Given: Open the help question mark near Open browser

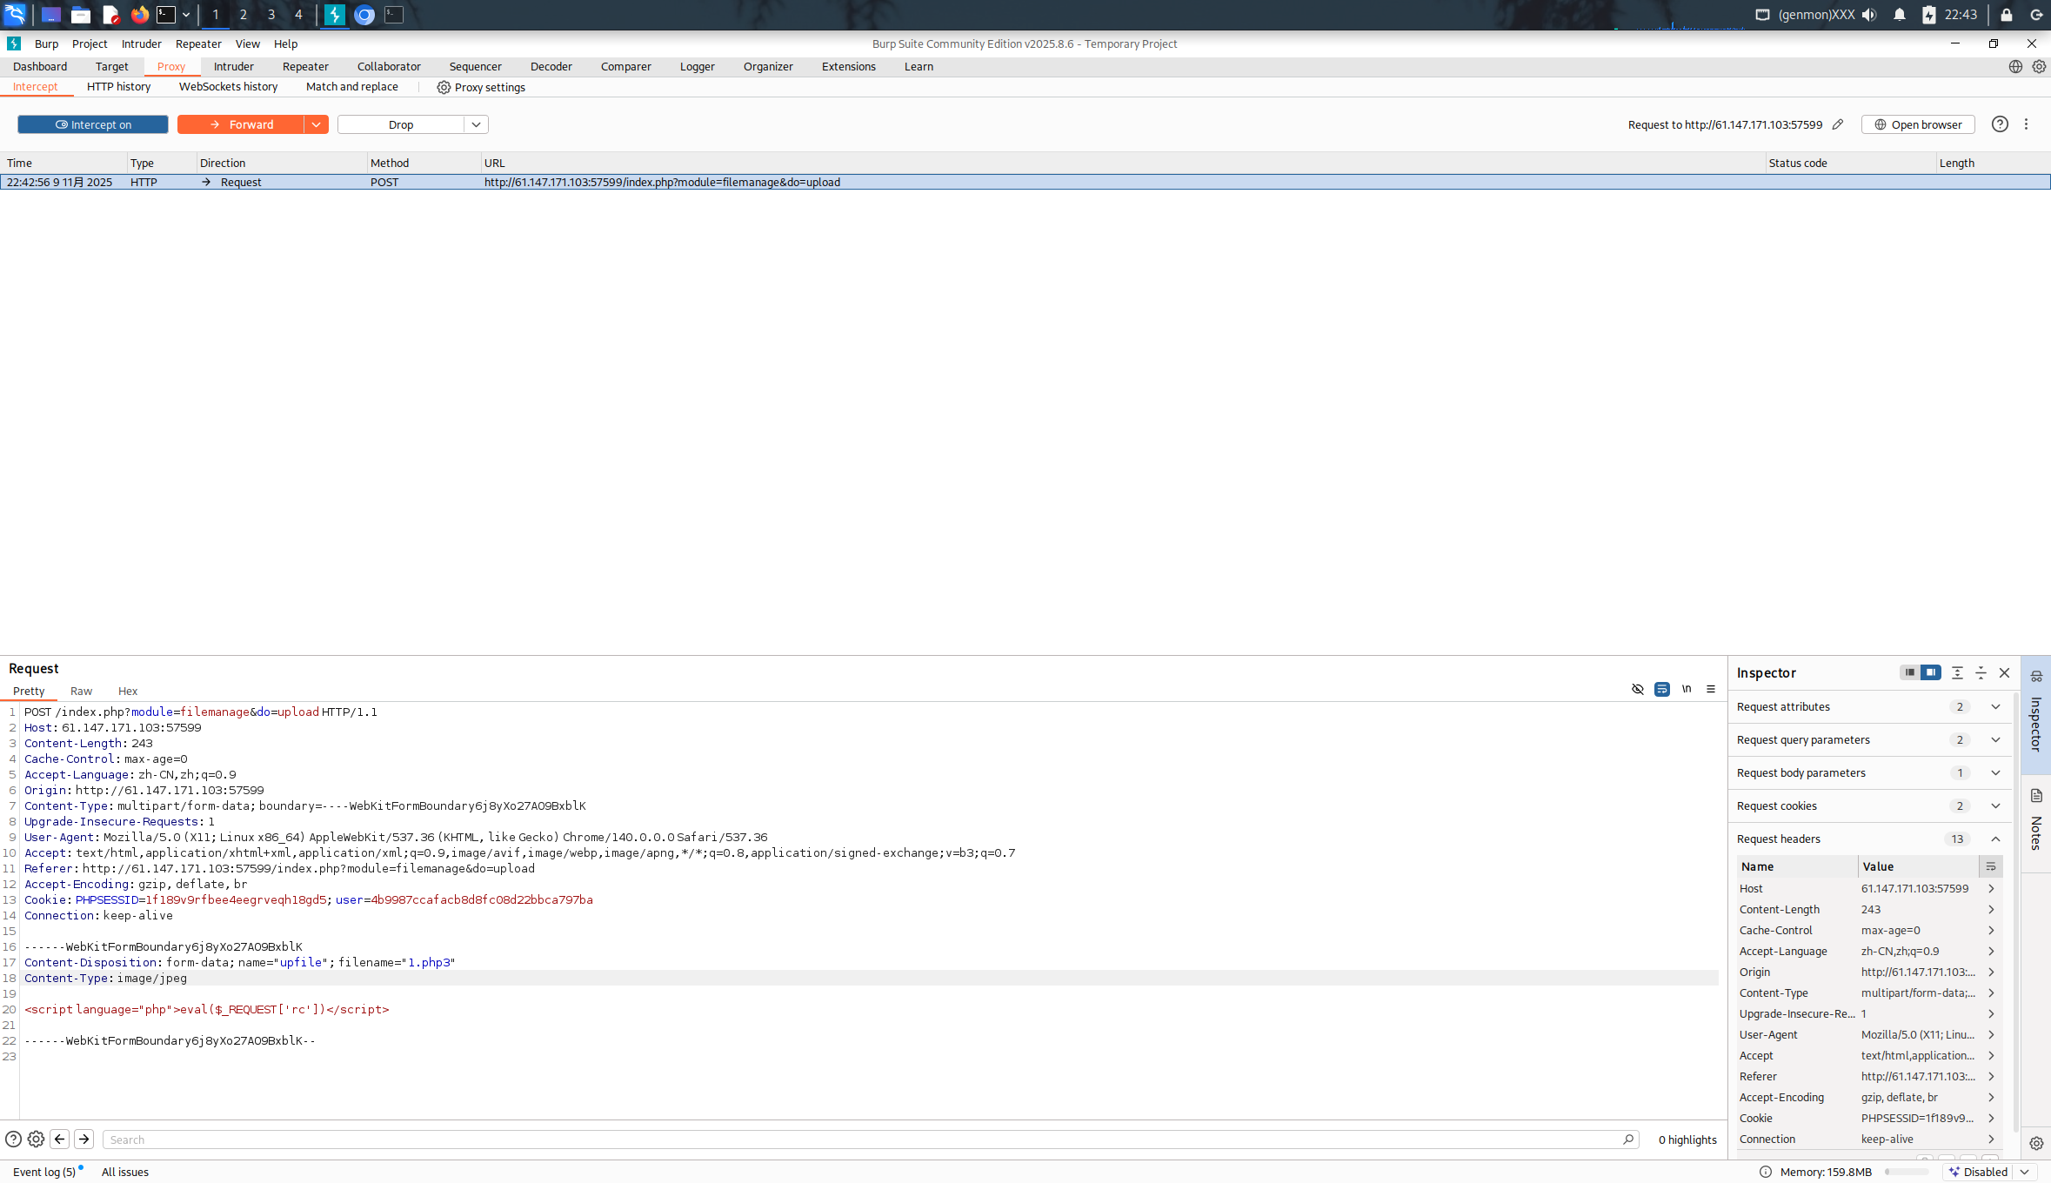Looking at the screenshot, I should (2000, 124).
